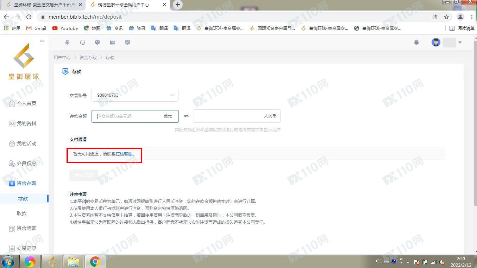Click the 确认注资 button
The height and width of the screenshot is (268, 477).
point(84,175)
